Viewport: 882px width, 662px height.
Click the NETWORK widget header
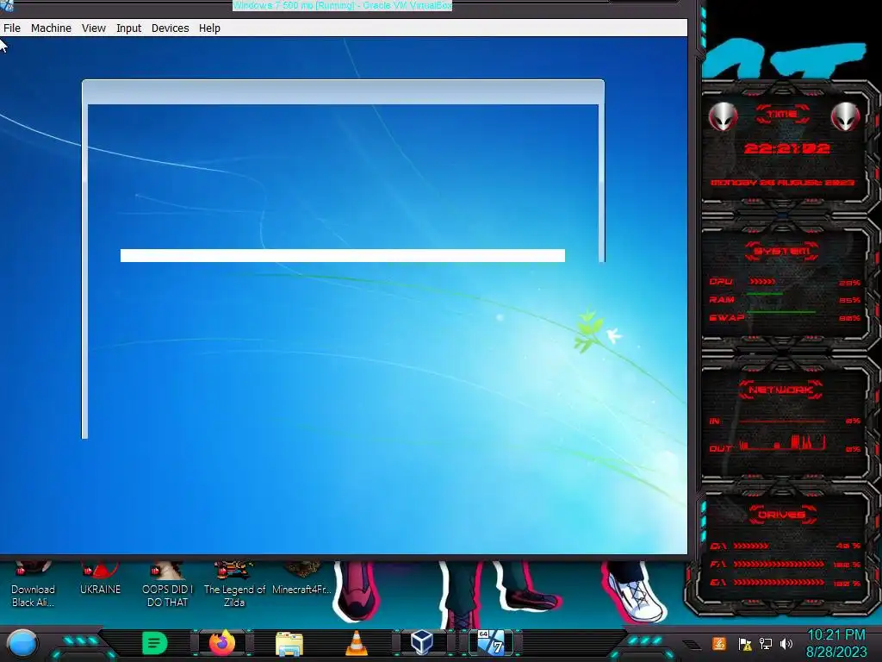click(x=781, y=390)
